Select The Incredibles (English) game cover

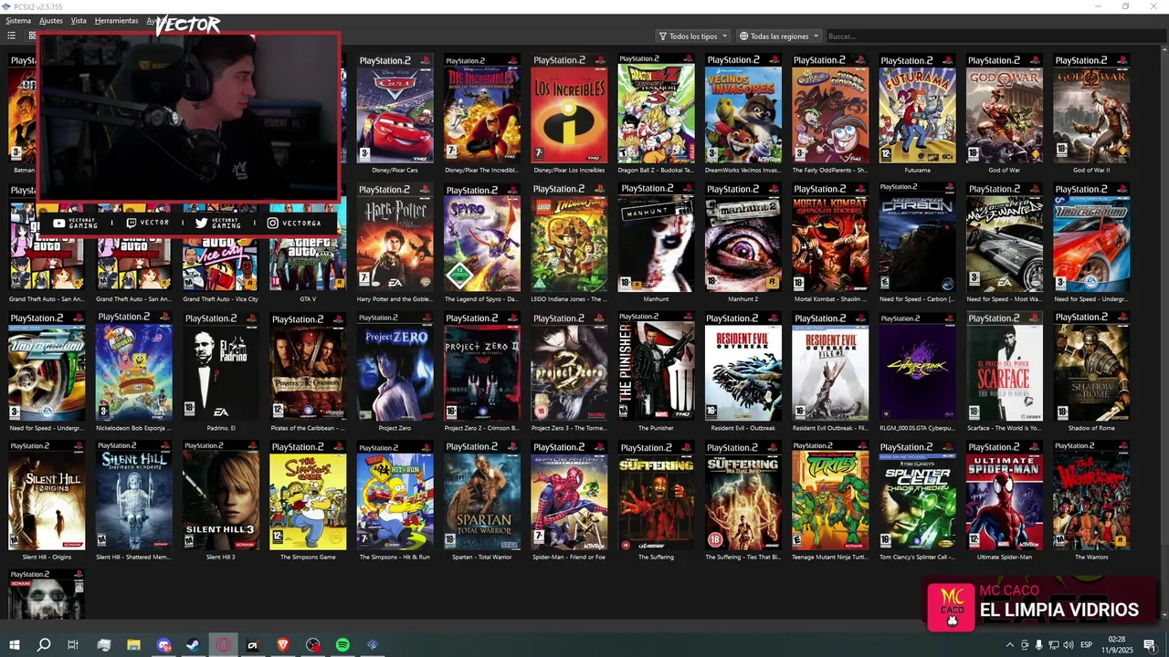[x=481, y=109]
